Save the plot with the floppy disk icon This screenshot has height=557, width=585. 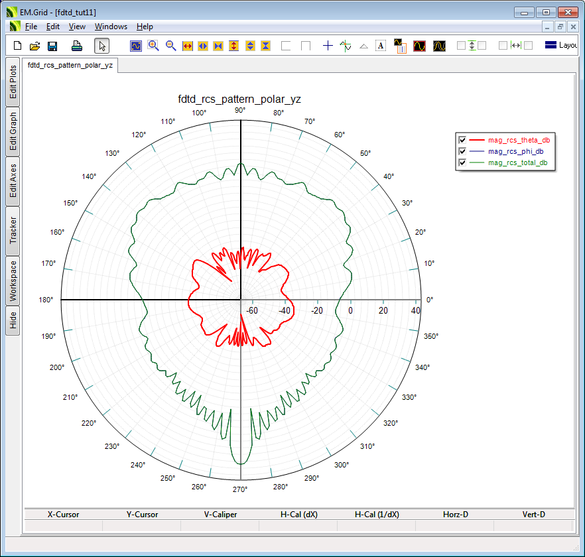click(52, 46)
